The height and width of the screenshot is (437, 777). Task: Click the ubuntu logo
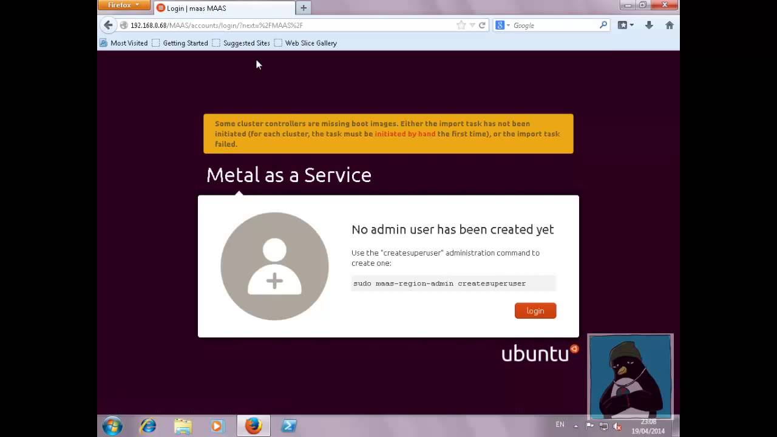[540, 353]
